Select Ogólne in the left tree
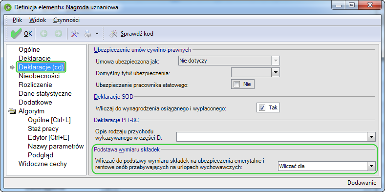The height and width of the screenshot is (192, 385). tap(29, 50)
